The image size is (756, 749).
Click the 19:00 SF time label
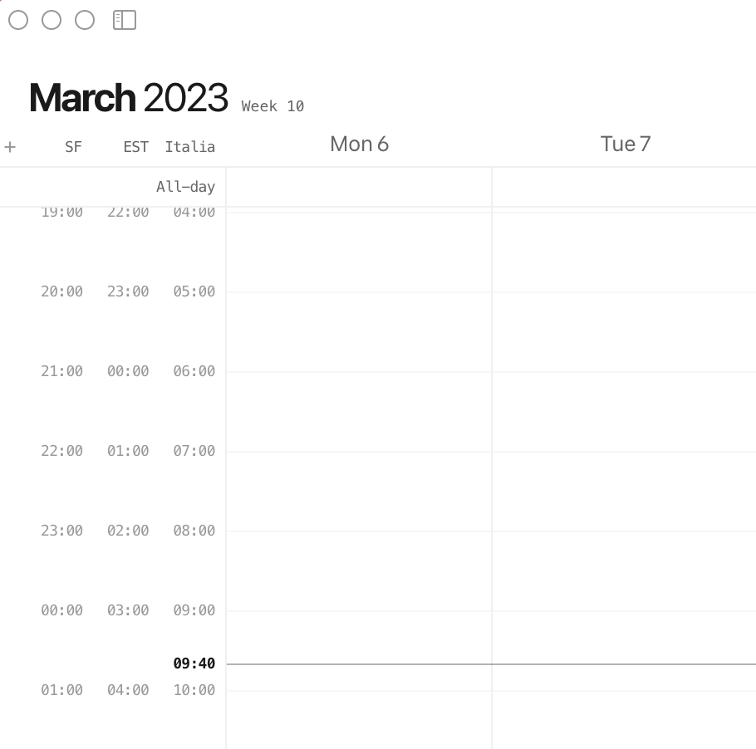(x=61, y=212)
